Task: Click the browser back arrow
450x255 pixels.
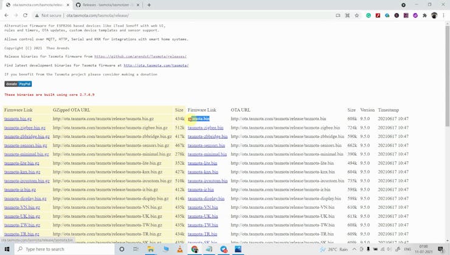Action: coord(7,15)
